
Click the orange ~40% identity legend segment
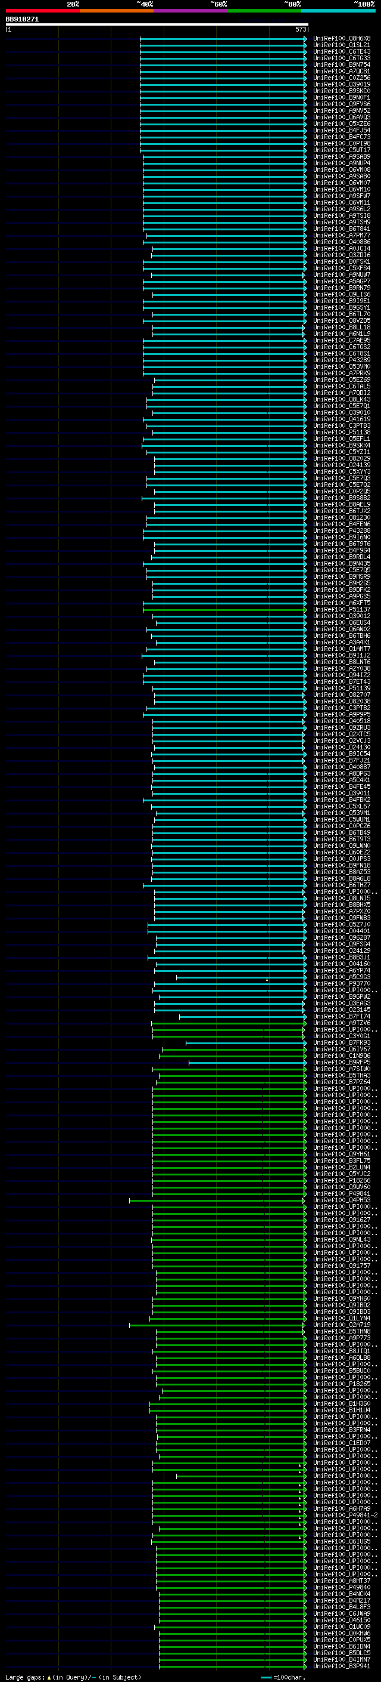[117, 11]
